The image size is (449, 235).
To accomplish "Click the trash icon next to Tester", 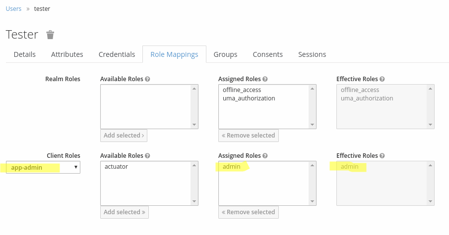I will click(50, 35).
